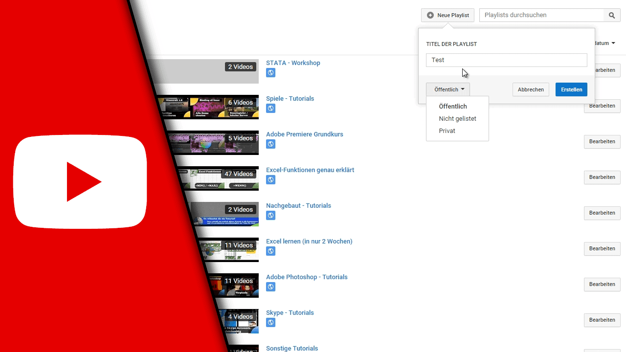Click the magnifier search icon button
This screenshot has width=626, height=352.
tap(612, 15)
